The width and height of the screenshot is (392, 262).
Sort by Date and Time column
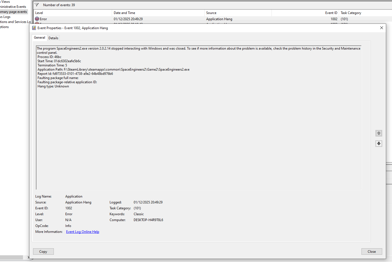[158, 13]
